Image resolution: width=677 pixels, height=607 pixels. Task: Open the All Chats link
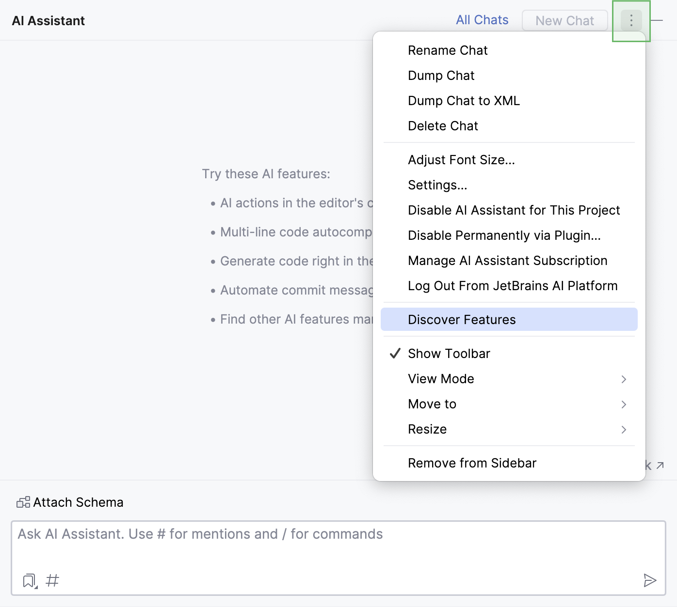[x=482, y=20]
